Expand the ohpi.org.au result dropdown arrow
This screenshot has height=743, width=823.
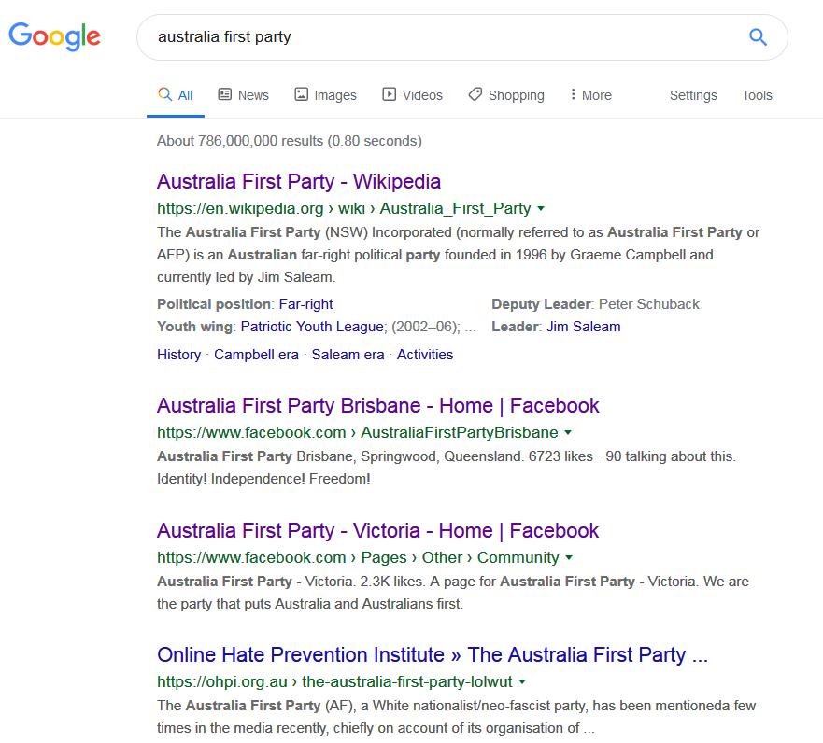[522, 682]
